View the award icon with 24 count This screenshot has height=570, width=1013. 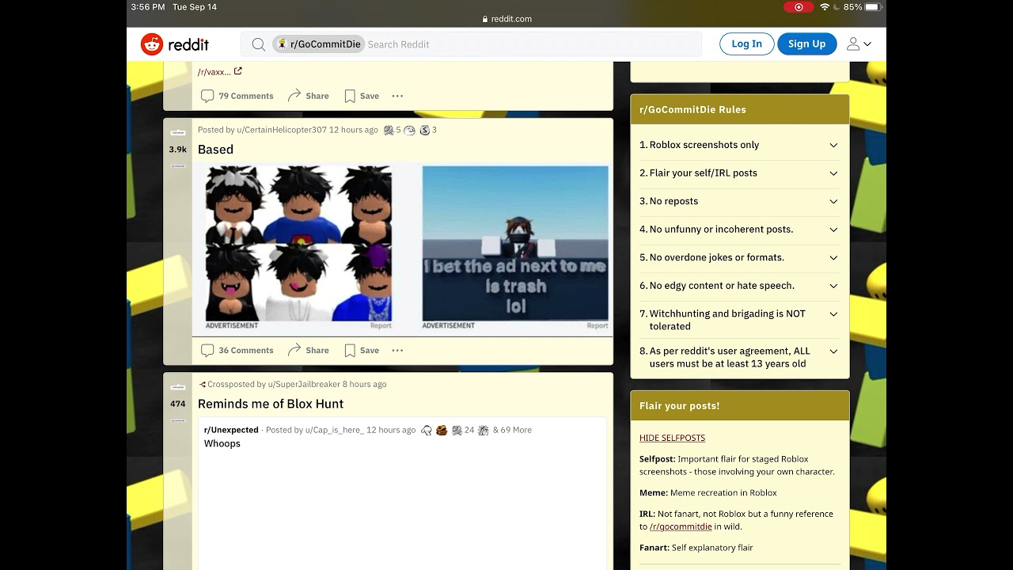(457, 430)
